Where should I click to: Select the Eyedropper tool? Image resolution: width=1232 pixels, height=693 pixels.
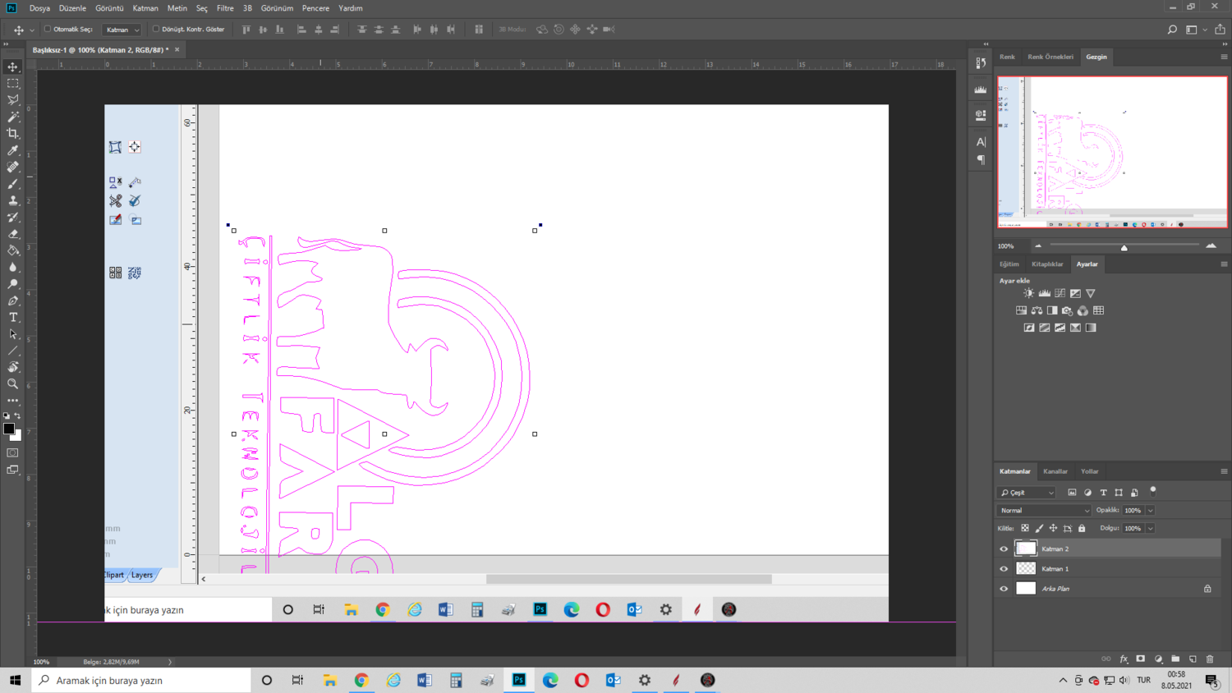(x=13, y=150)
